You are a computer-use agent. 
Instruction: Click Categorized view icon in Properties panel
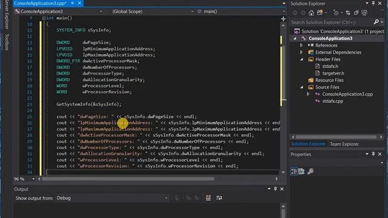(294, 171)
